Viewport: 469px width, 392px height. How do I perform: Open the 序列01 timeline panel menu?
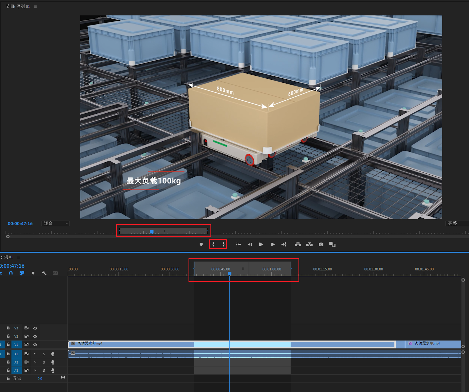click(x=18, y=257)
